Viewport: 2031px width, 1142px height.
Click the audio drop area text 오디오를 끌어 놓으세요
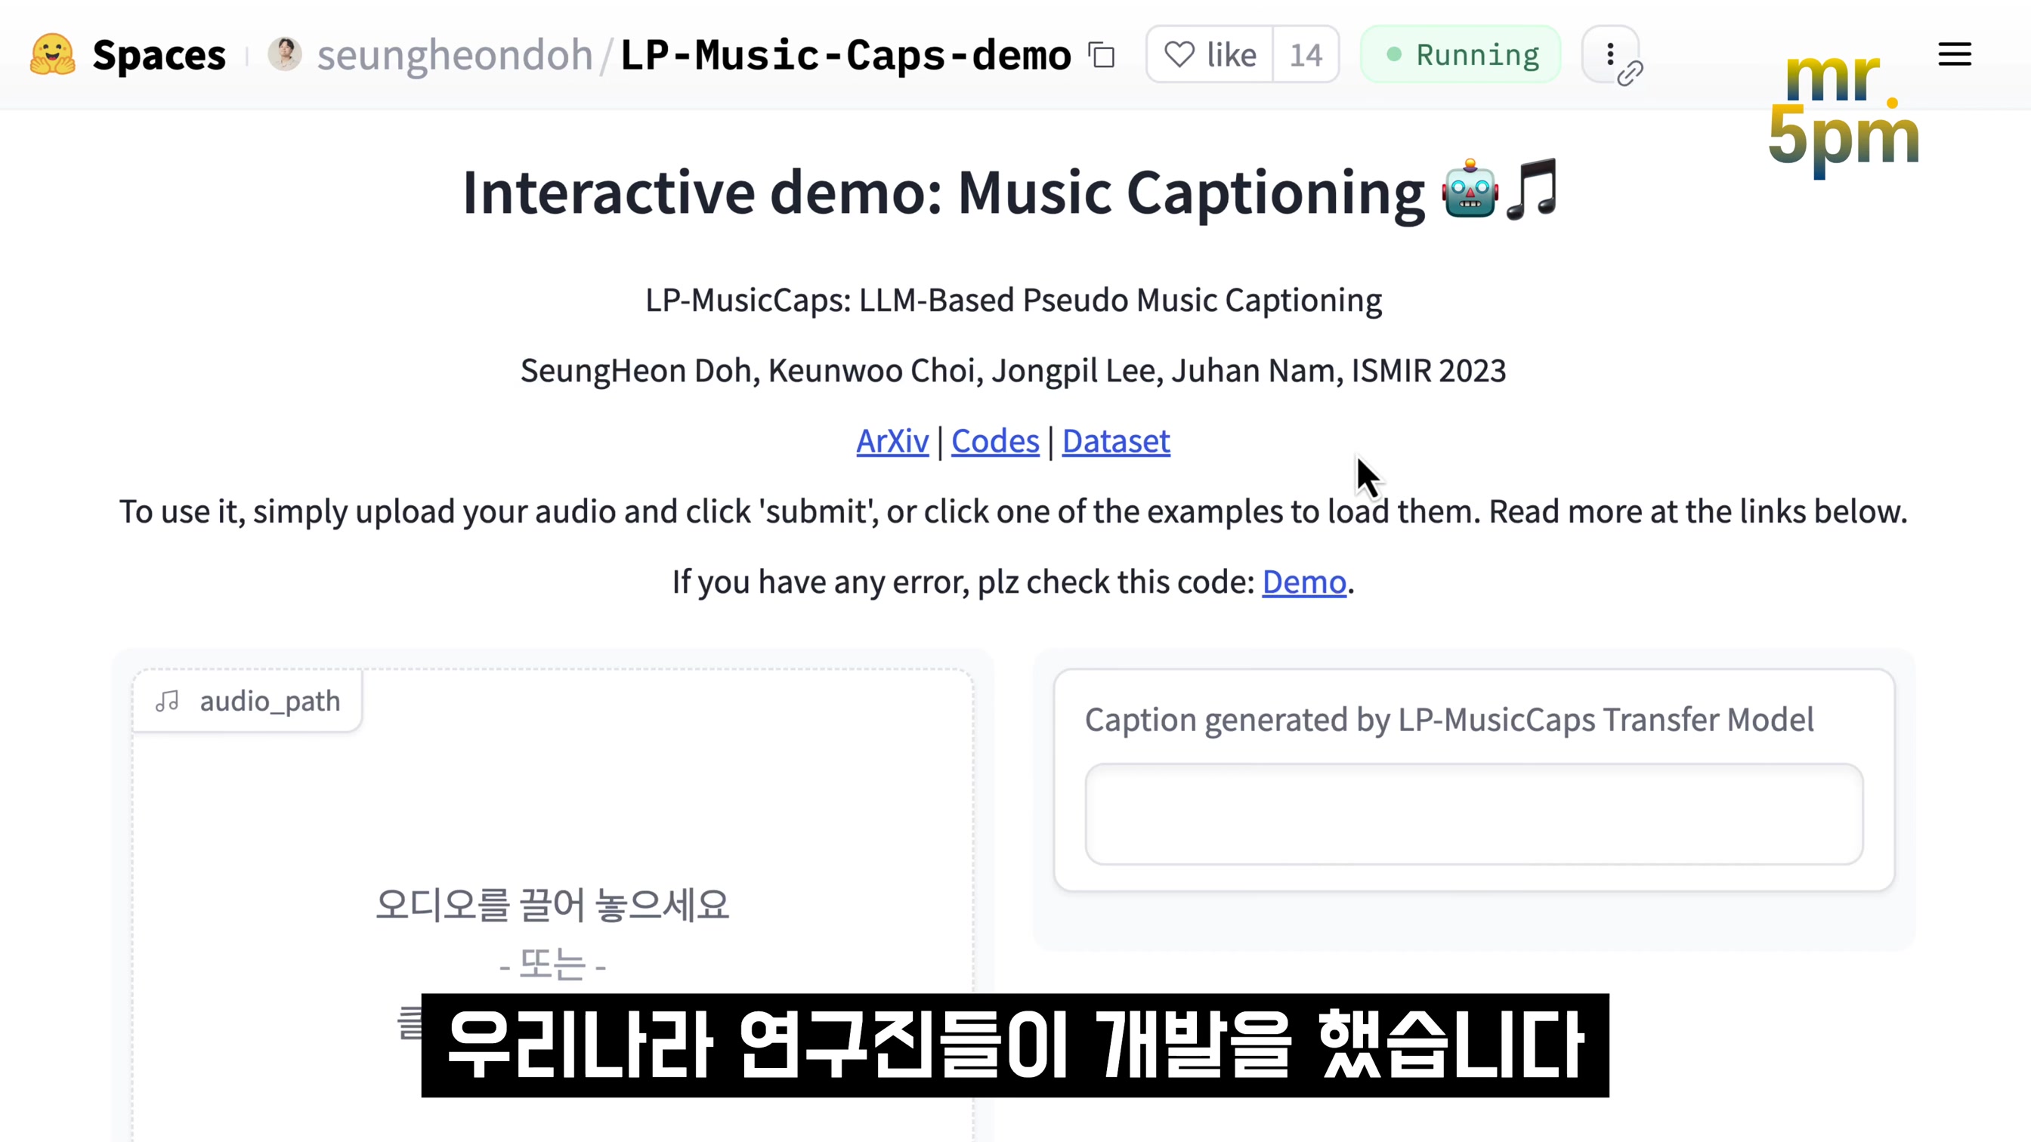point(552,905)
